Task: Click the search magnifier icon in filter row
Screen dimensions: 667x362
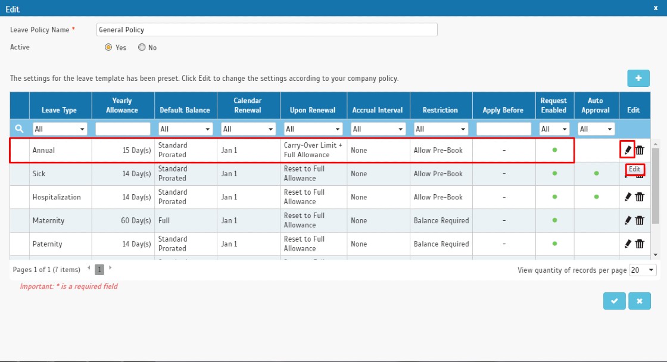Action: (x=19, y=129)
